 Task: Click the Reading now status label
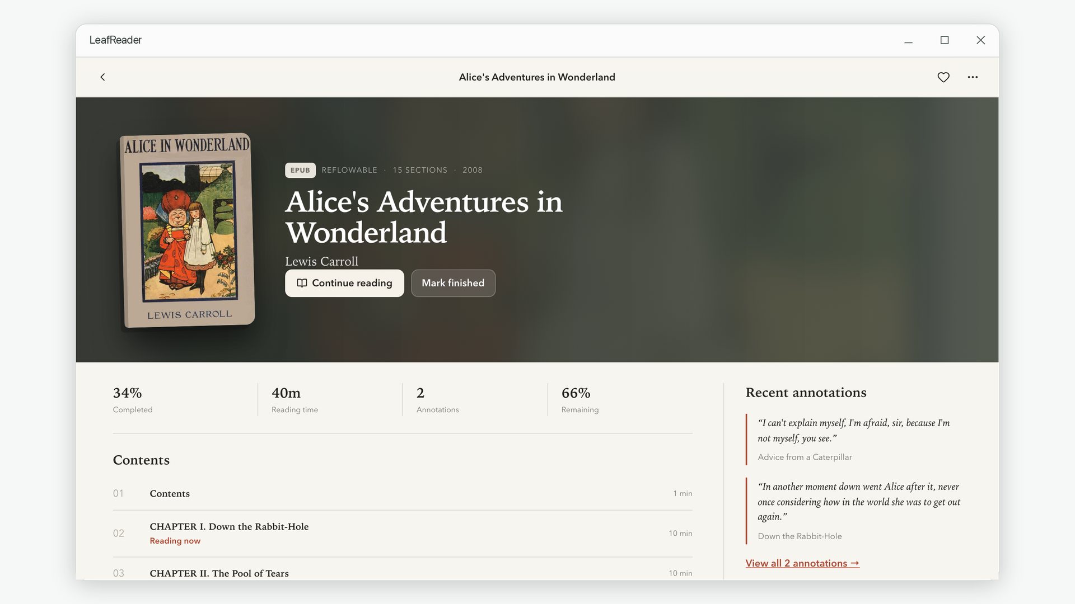[x=175, y=541]
